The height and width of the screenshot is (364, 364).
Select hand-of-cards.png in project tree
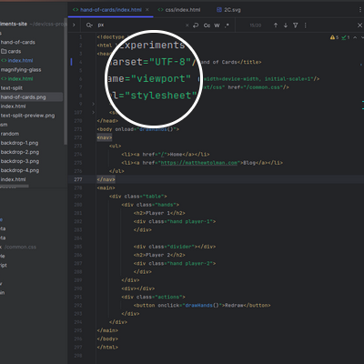tap(24, 97)
